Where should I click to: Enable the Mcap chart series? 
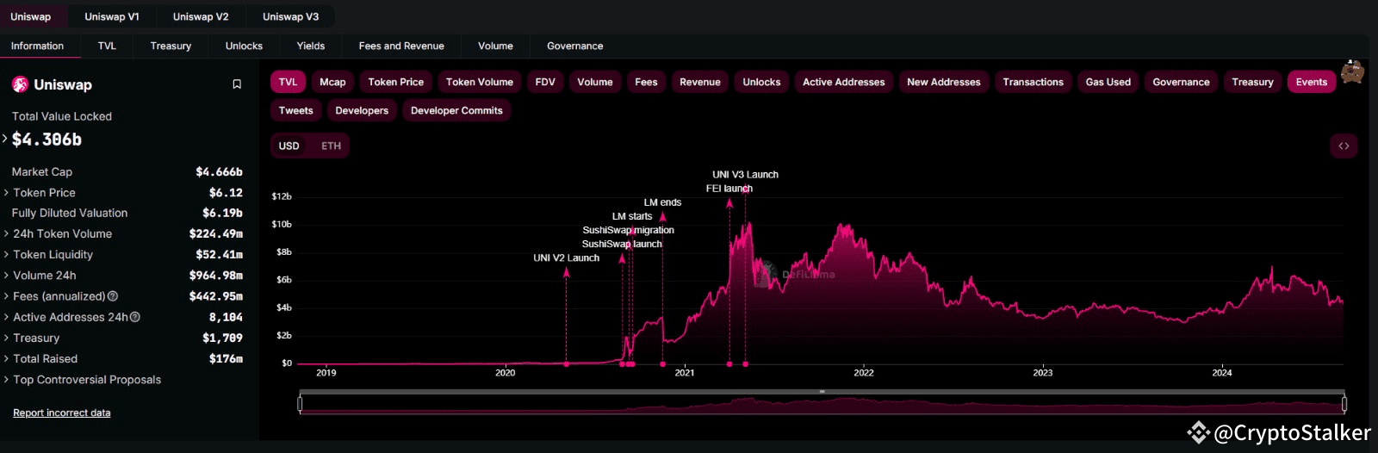pos(332,82)
